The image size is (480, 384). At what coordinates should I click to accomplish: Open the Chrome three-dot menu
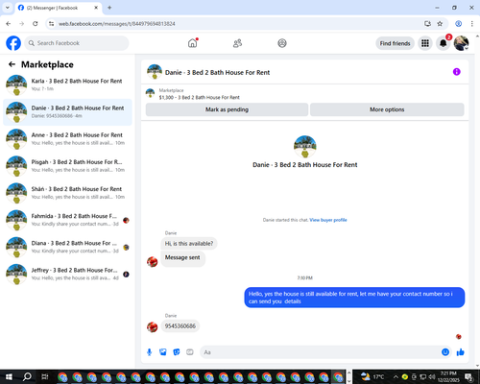[x=472, y=24]
